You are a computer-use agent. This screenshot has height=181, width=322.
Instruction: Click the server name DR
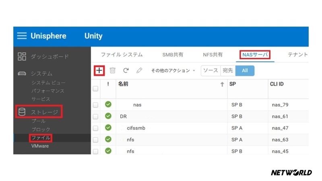point(123,116)
